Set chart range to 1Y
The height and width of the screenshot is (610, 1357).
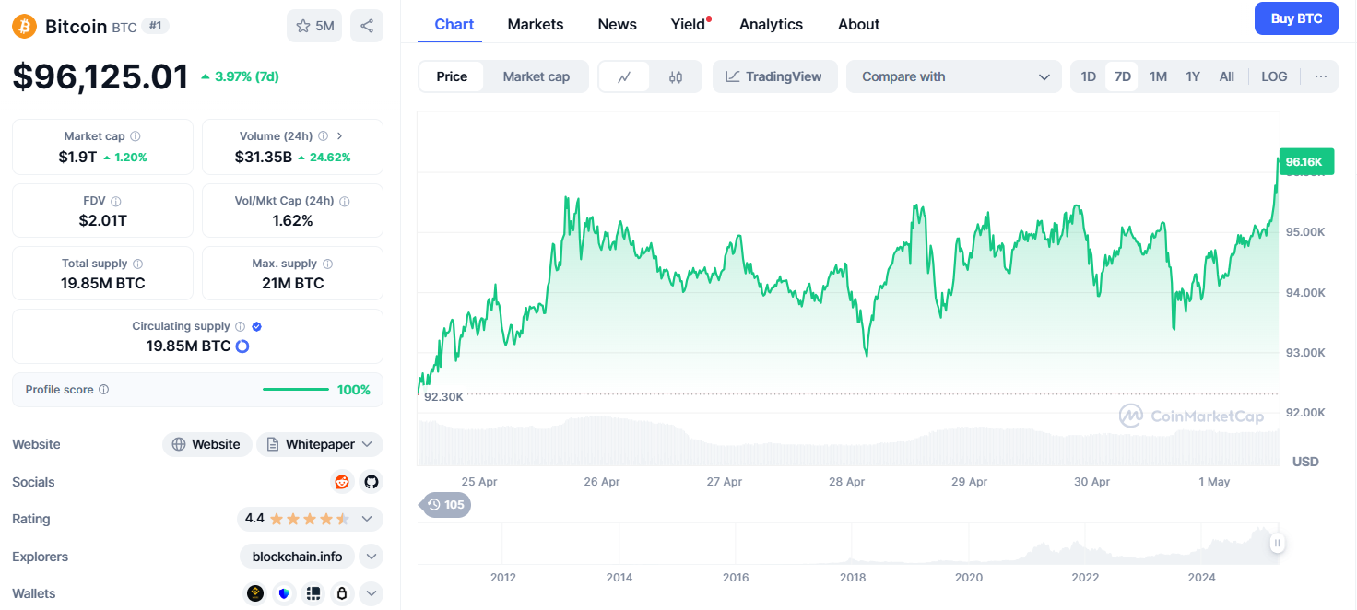pyautogui.click(x=1193, y=76)
